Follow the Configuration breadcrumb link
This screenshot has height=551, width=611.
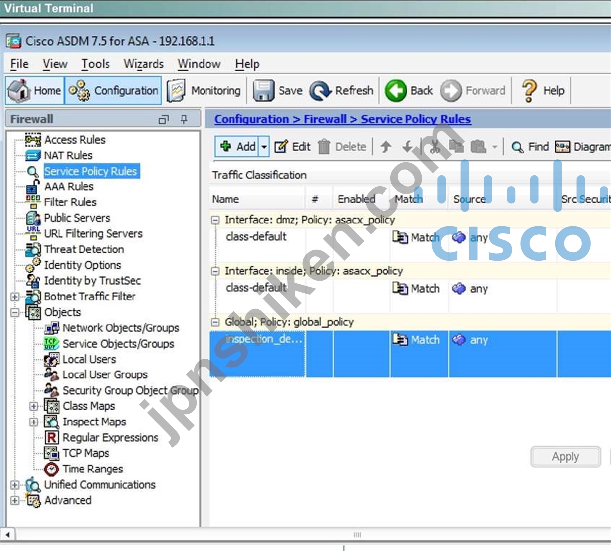coord(252,119)
